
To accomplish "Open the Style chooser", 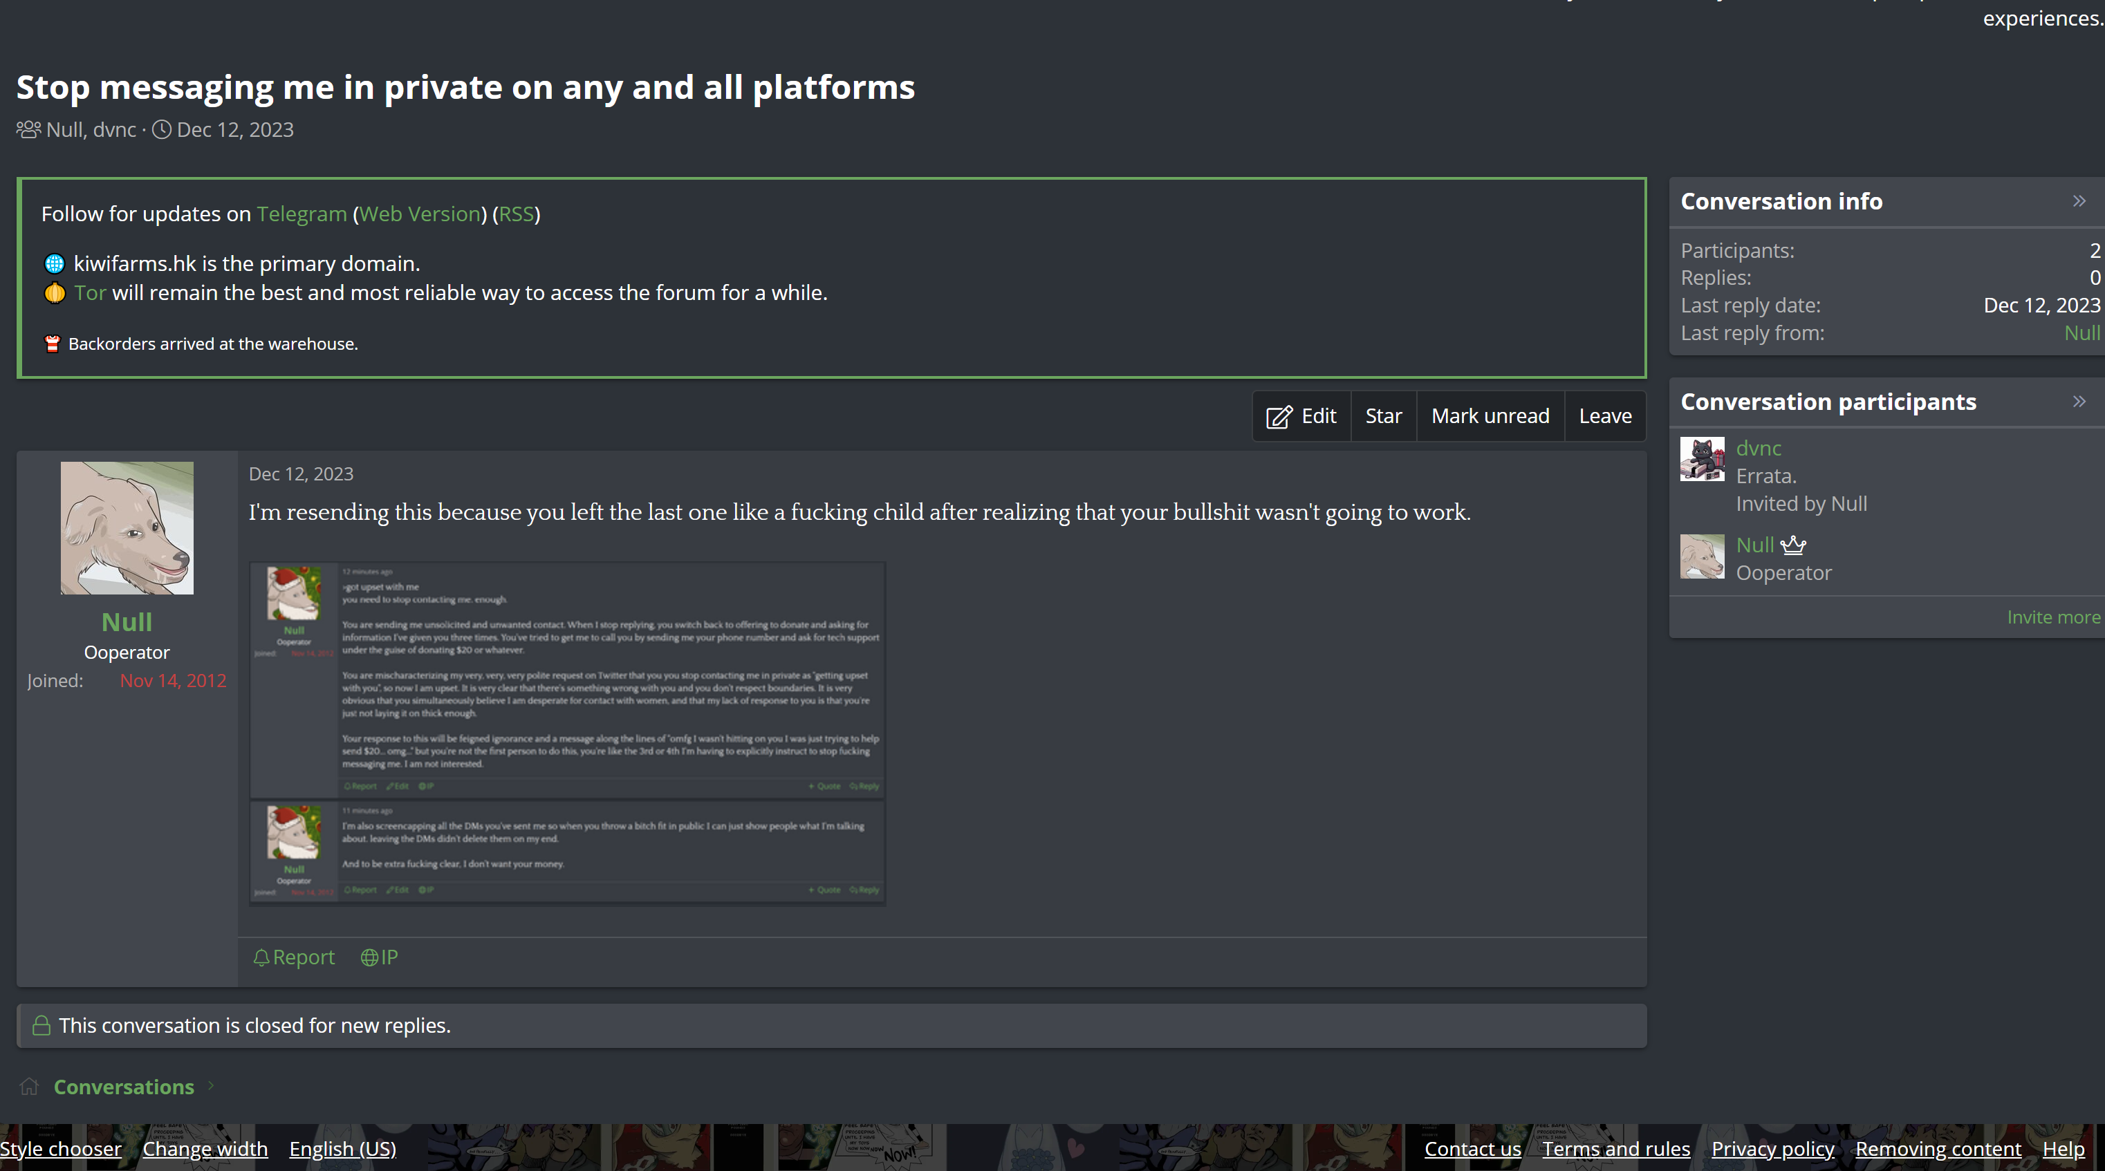I will 60,1149.
